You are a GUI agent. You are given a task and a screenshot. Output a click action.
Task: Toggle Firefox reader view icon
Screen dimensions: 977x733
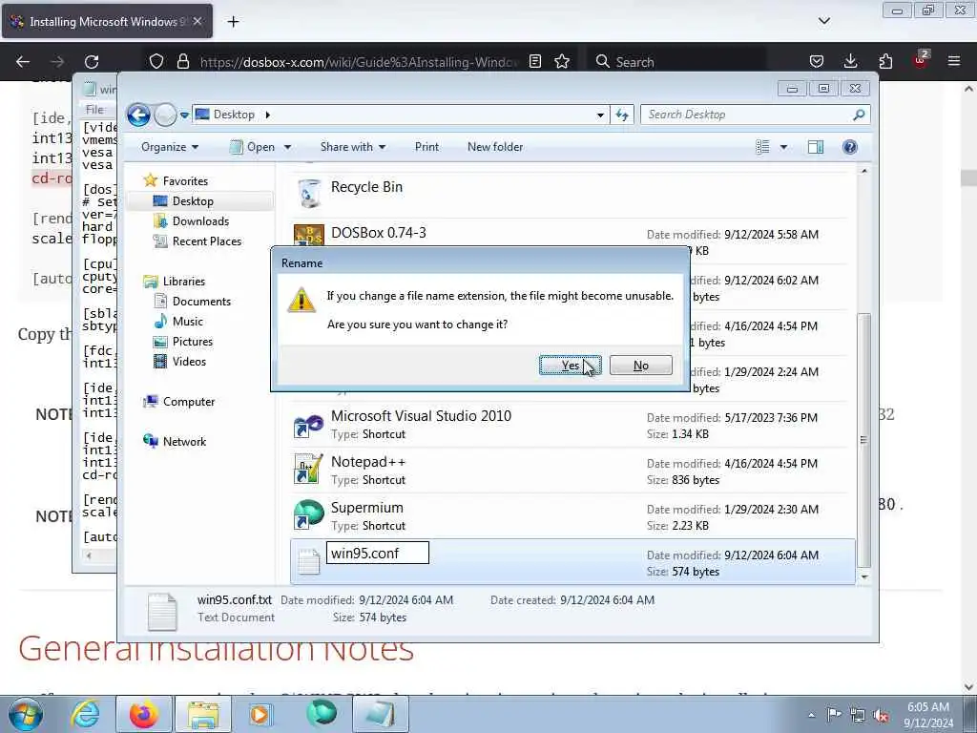click(x=534, y=61)
